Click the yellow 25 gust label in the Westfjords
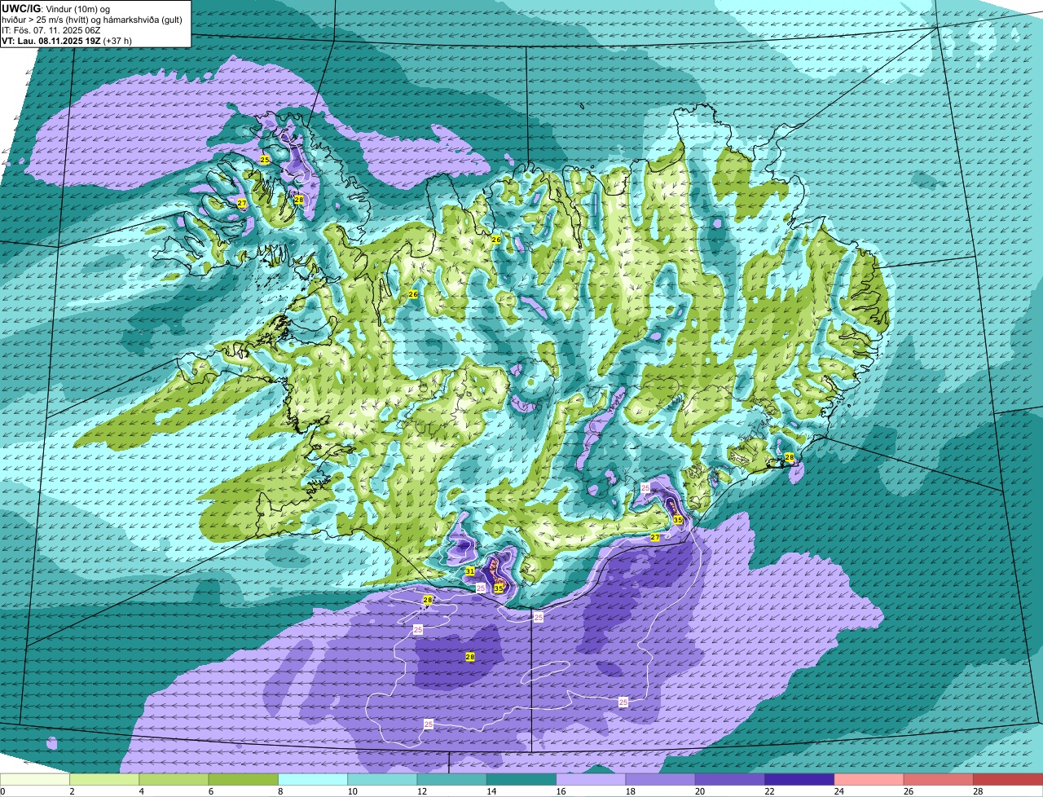This screenshot has height=797, width=1043. pos(265,160)
